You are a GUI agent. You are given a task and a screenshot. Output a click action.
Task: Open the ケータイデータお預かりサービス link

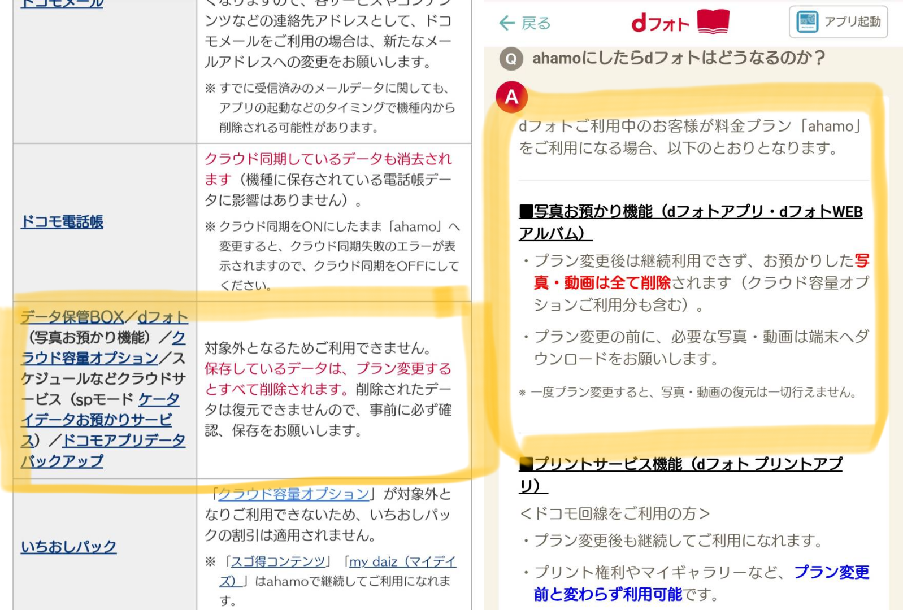pos(99,420)
